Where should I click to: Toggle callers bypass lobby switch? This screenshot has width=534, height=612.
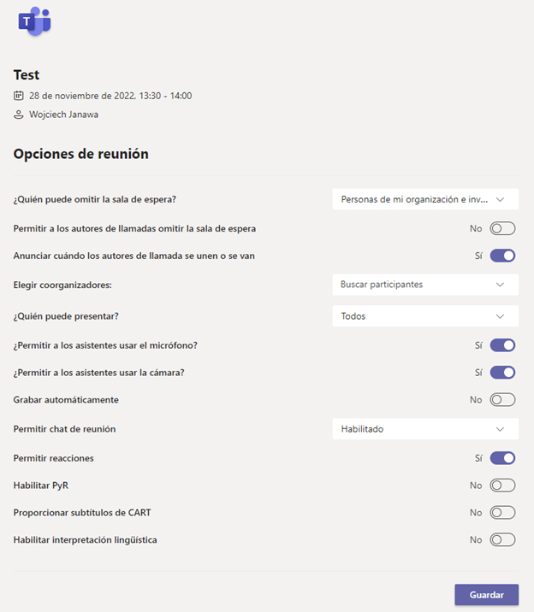502,228
